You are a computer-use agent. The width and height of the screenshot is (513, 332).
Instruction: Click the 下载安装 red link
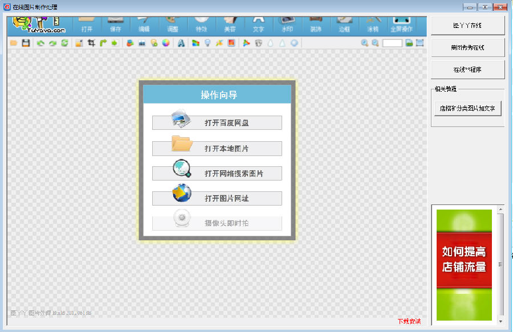tap(409, 321)
